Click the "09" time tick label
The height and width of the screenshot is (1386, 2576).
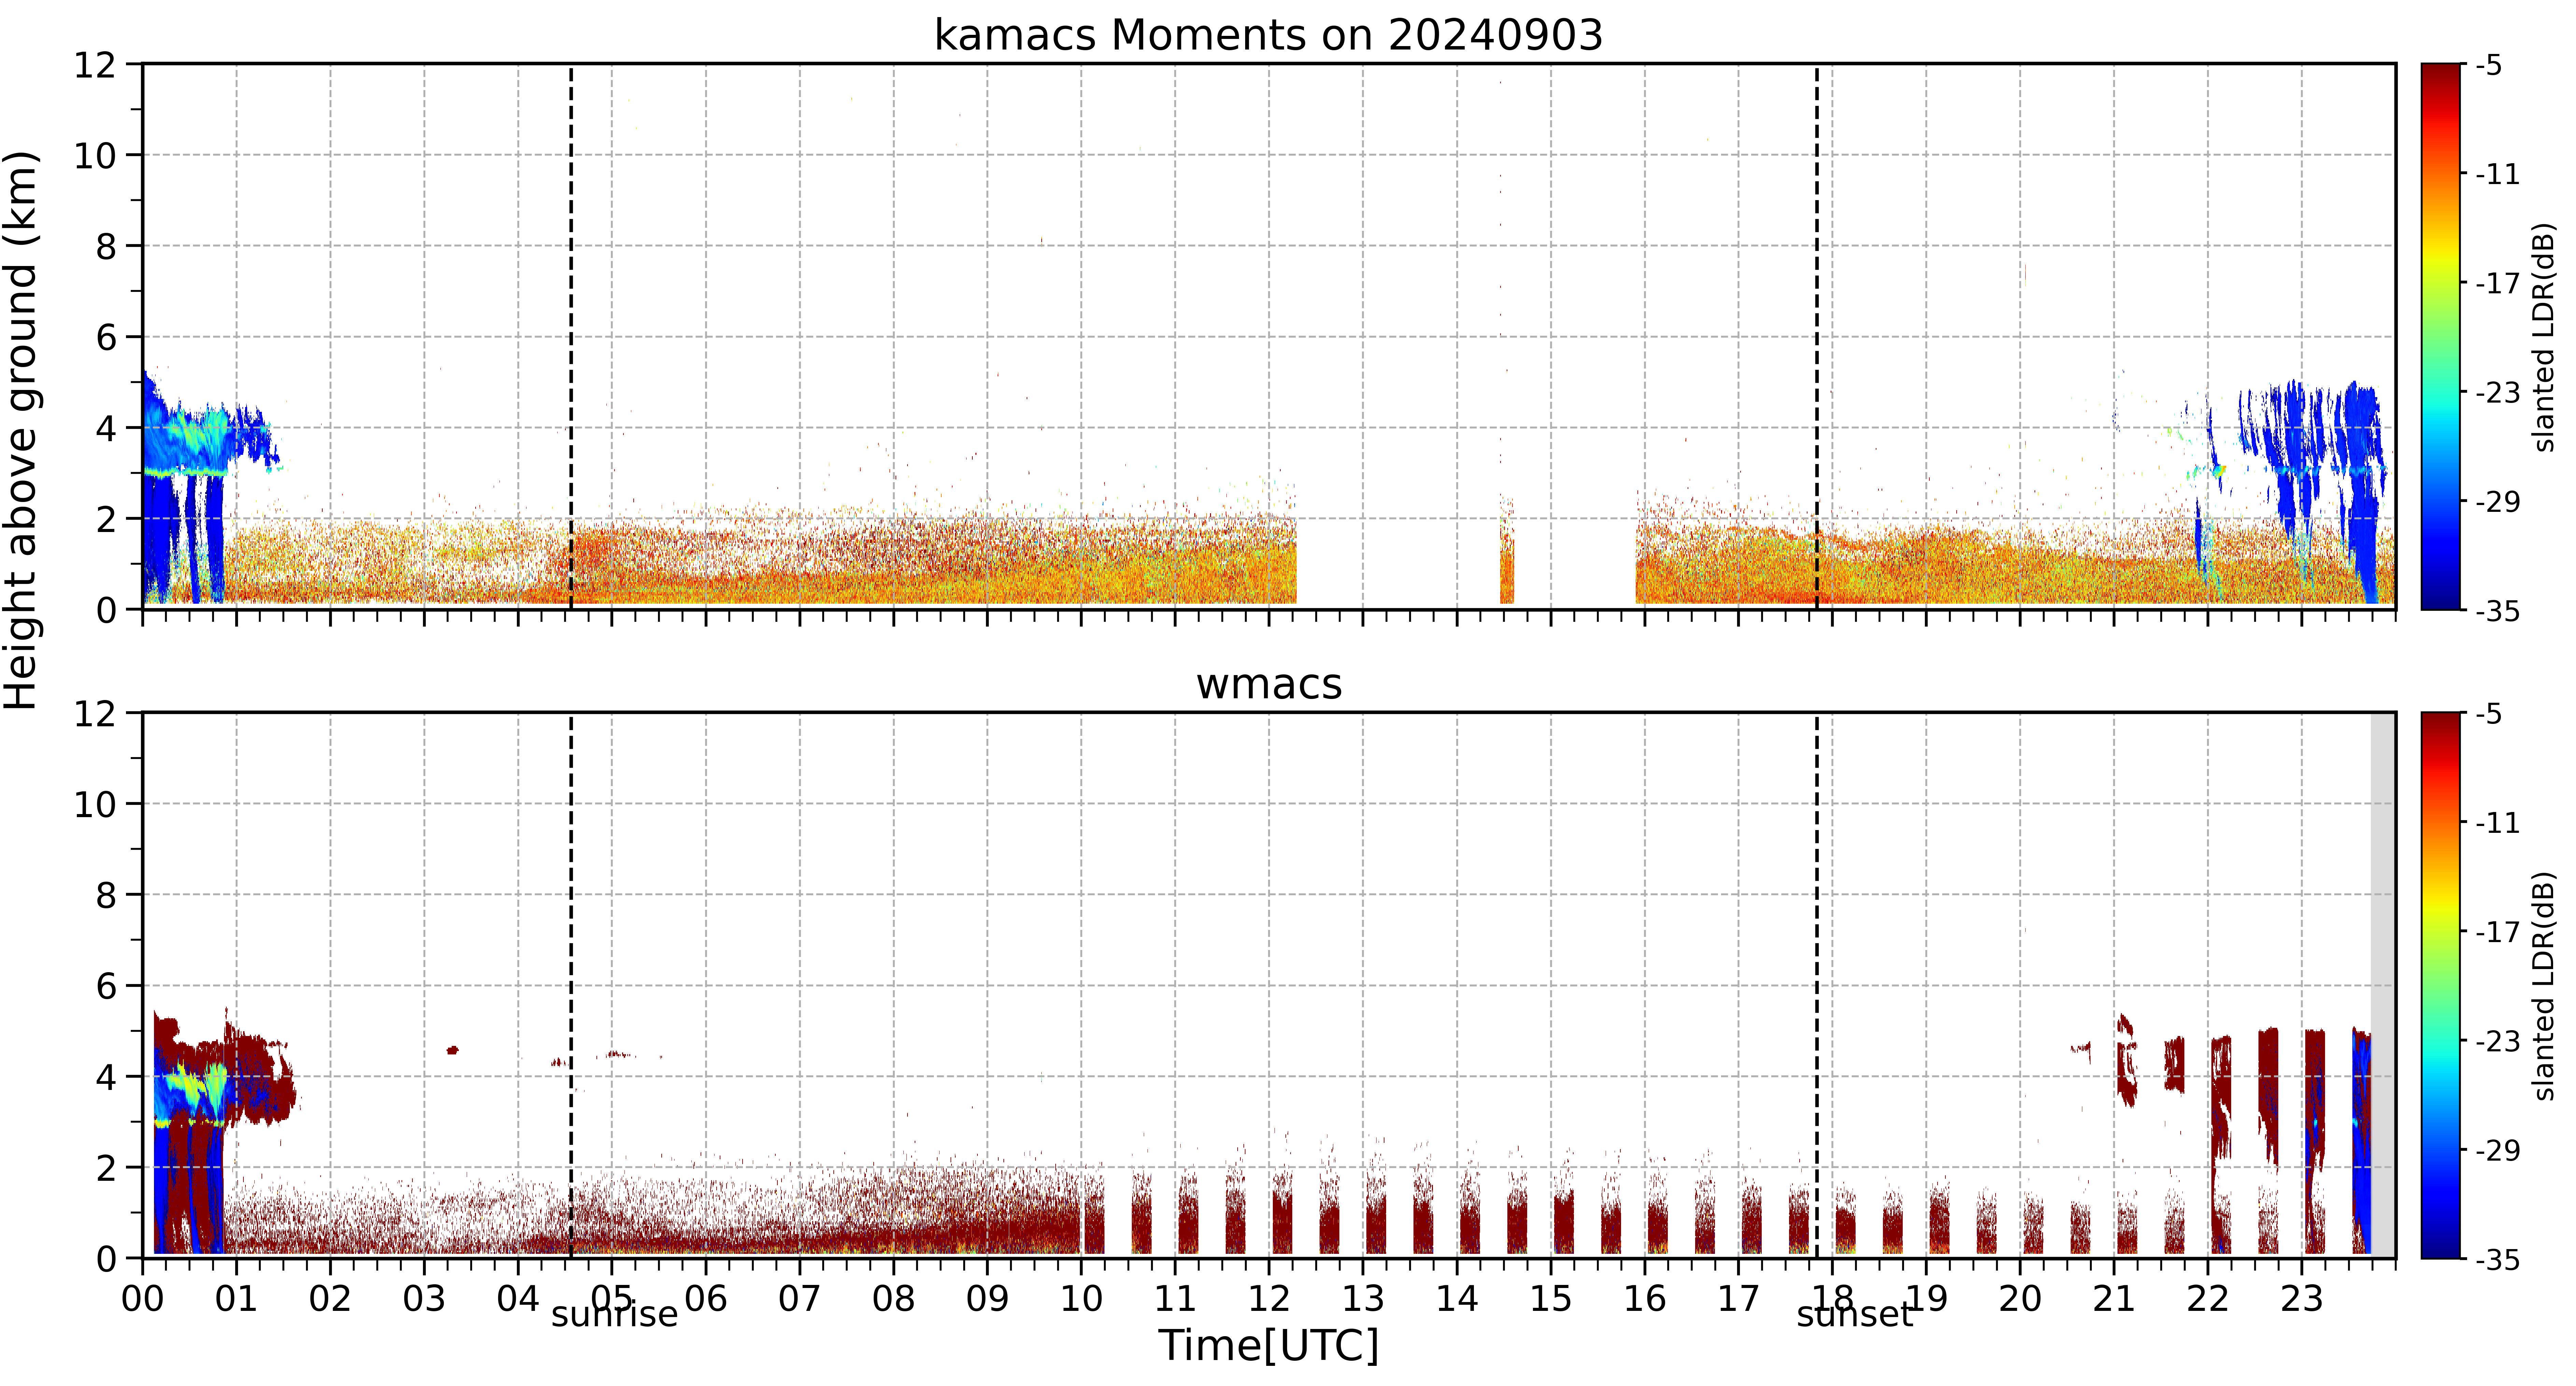[987, 1299]
